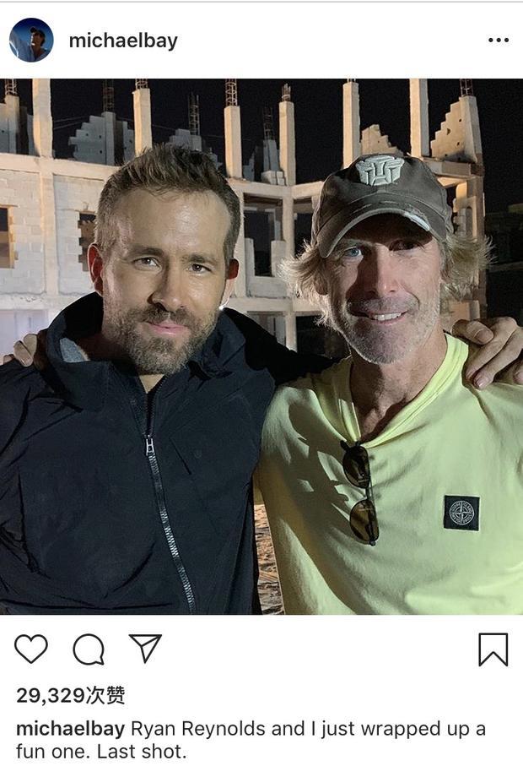Viewport: 523px width, 766px height.
Task: Click the face of the bearded man in black
Action: pos(162,274)
